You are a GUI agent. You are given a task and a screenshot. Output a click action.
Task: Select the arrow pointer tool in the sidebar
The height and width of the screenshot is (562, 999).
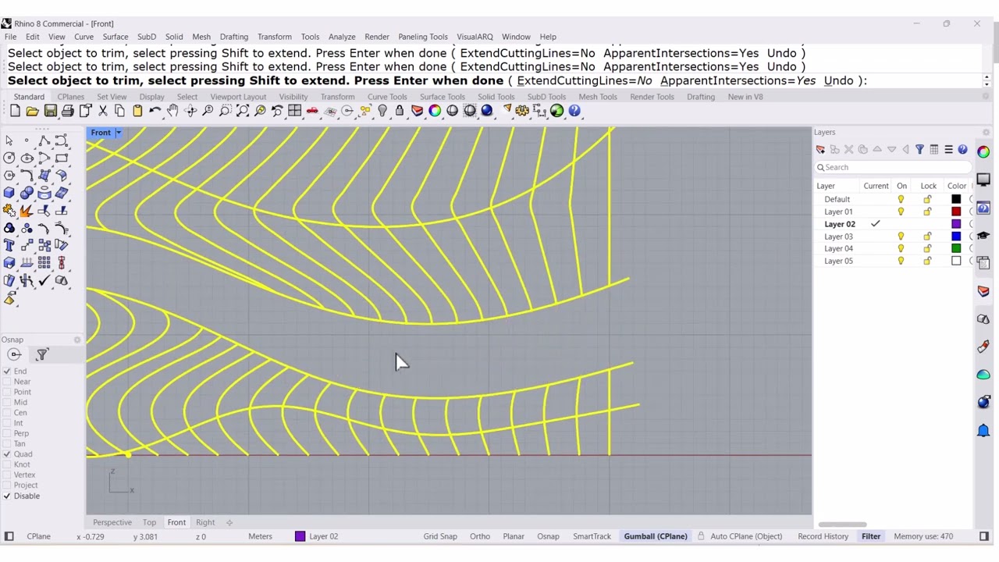[9, 140]
